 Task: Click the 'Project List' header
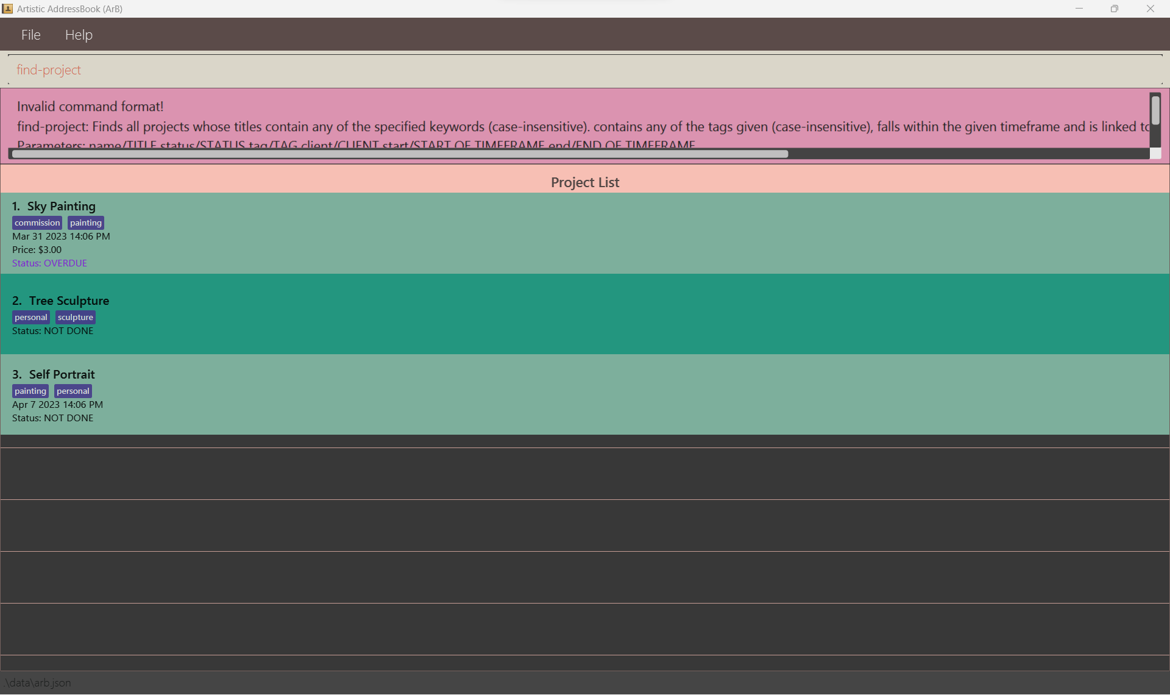tap(584, 182)
